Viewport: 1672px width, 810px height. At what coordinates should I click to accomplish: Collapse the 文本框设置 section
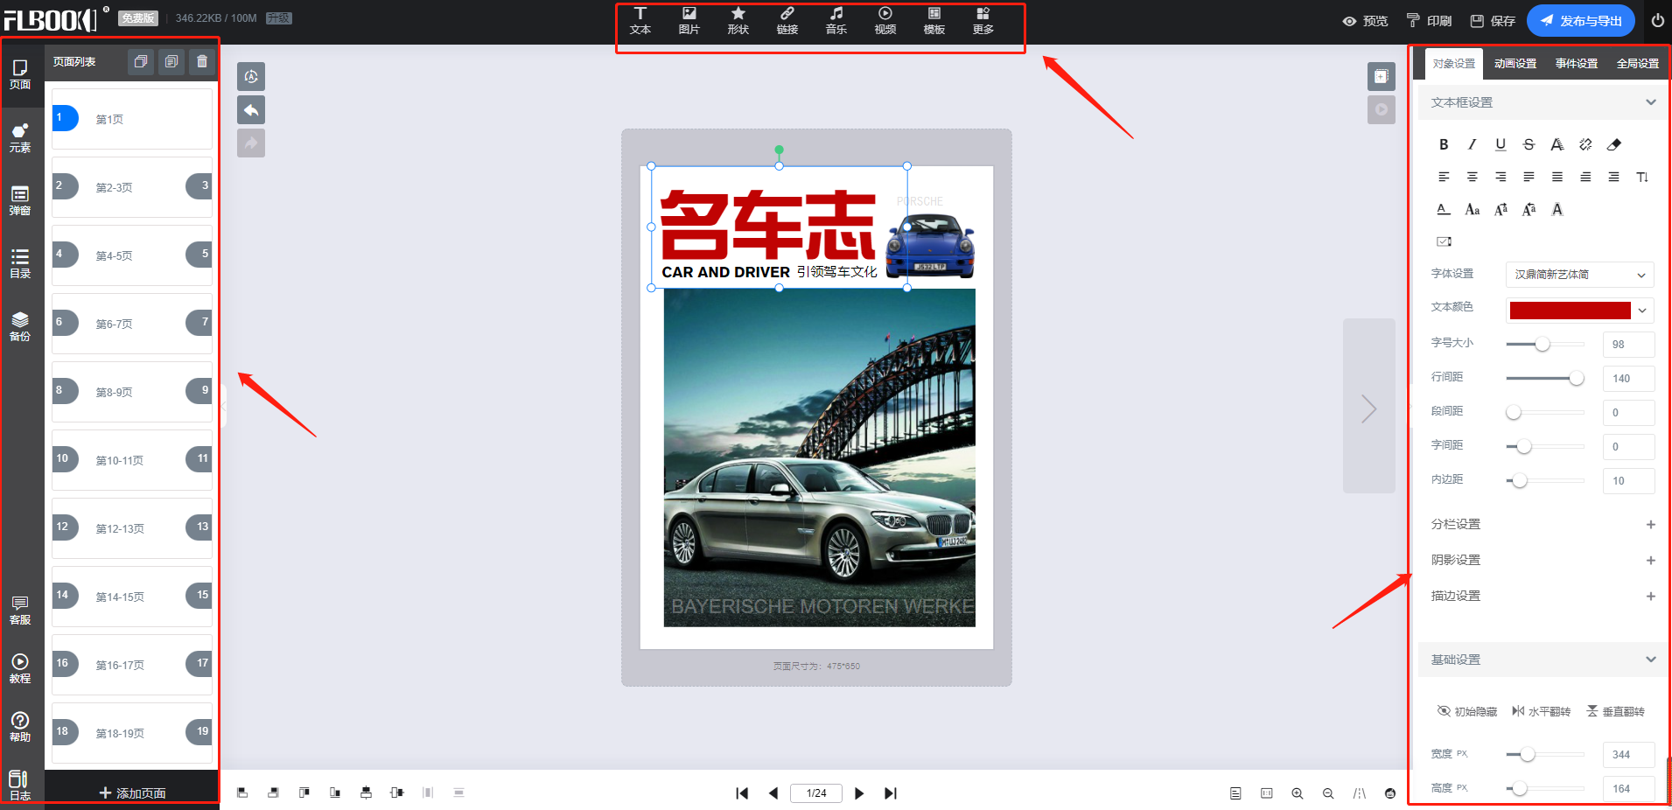coord(1650,102)
